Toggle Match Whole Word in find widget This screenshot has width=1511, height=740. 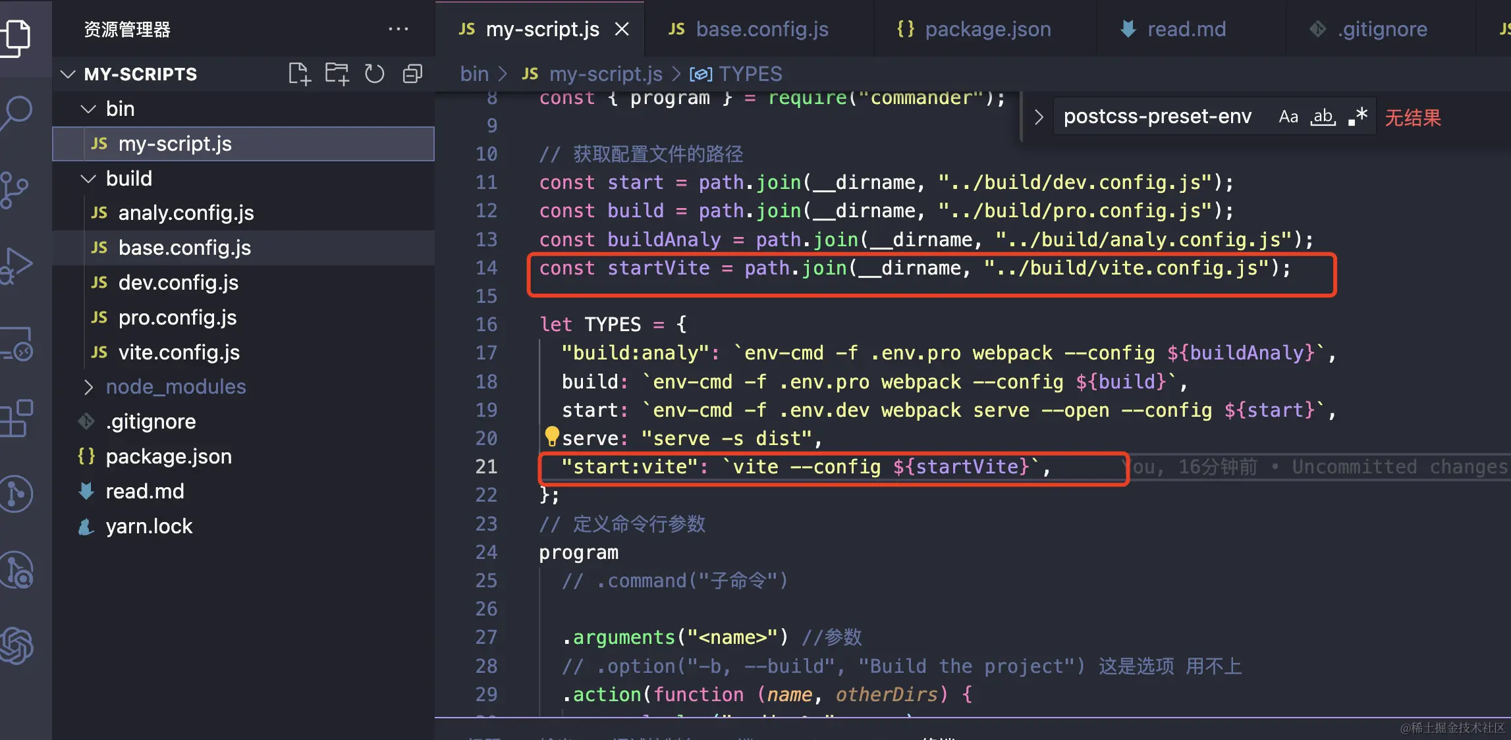coord(1323,117)
